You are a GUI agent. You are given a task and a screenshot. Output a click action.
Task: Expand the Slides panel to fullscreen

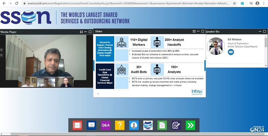pos(194,31)
